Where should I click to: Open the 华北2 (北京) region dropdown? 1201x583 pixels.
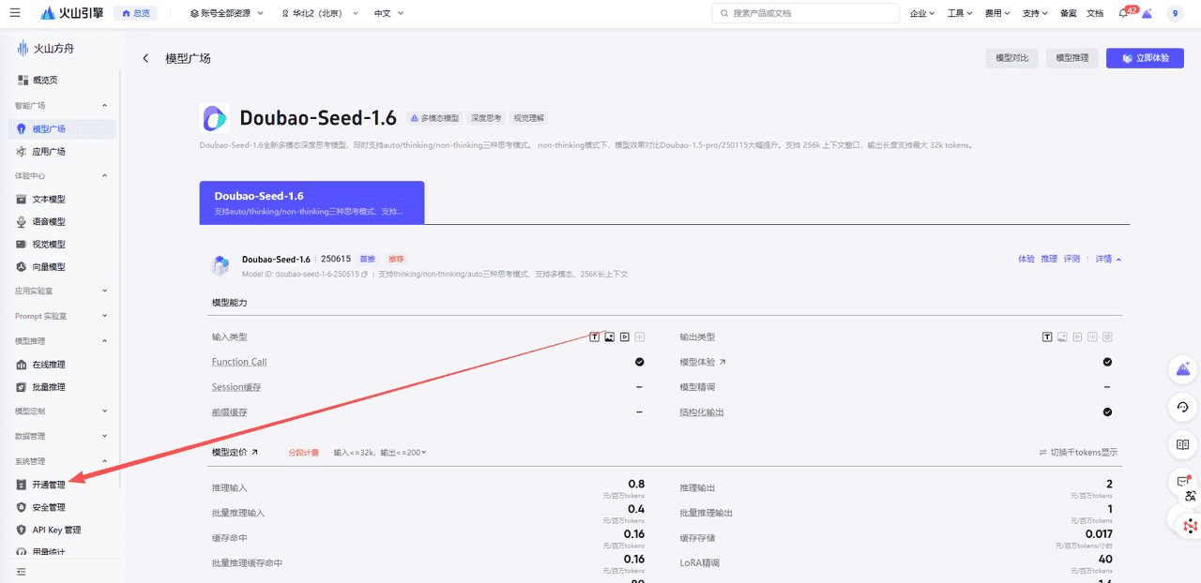click(319, 13)
